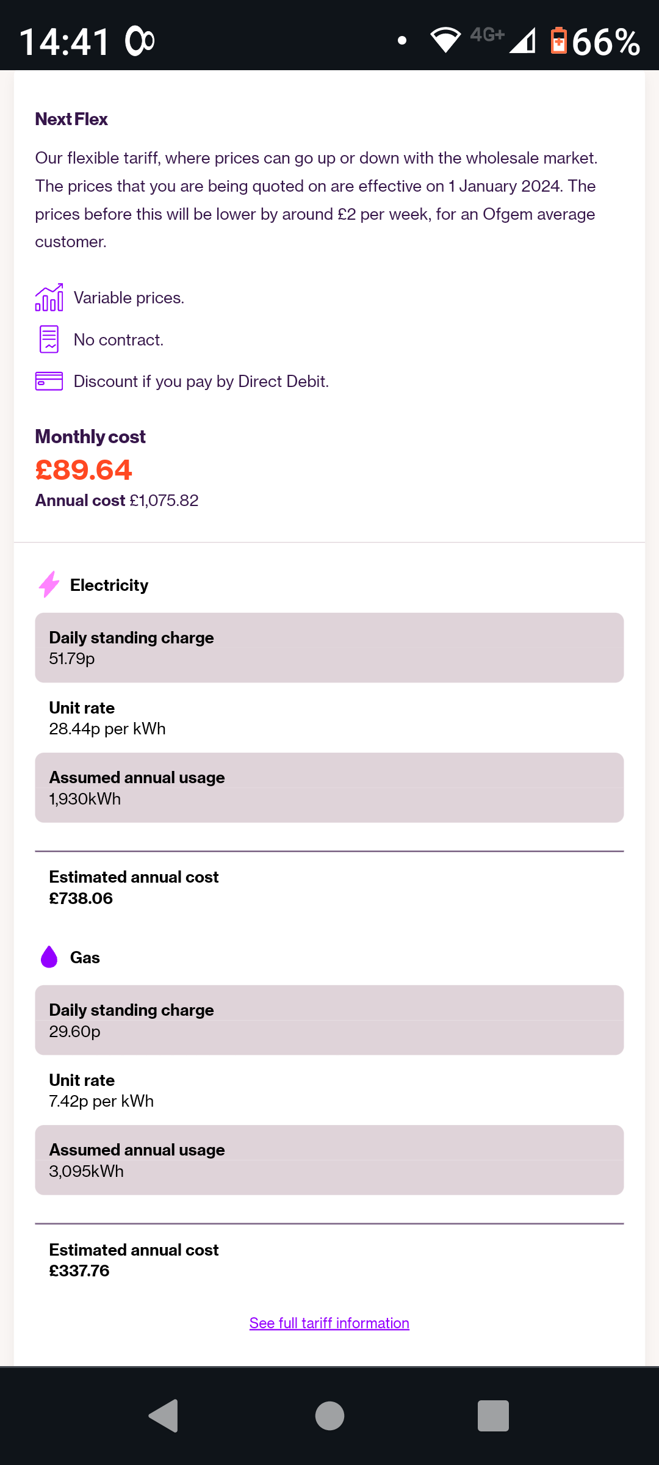Tap the clock in the status bar

point(64,42)
